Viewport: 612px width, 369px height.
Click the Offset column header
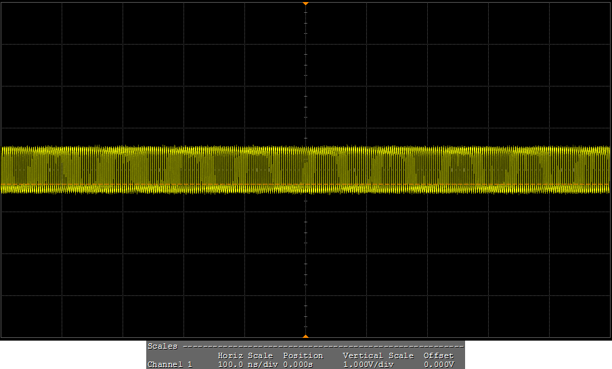(x=438, y=355)
